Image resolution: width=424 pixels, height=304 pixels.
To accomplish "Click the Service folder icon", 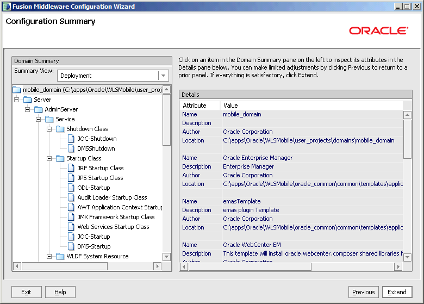I will (x=49, y=119).
